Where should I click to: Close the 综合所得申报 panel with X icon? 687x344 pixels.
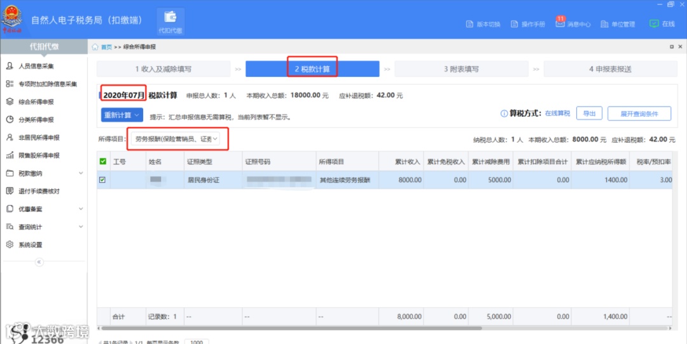tap(680, 47)
